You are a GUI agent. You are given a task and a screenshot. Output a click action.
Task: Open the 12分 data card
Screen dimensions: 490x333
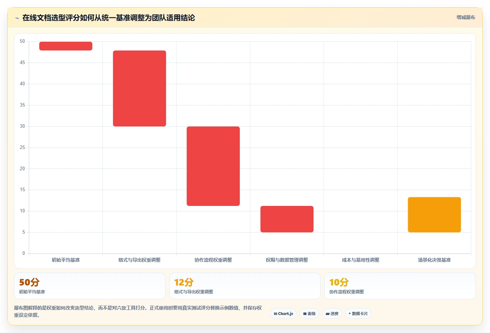[245, 286]
